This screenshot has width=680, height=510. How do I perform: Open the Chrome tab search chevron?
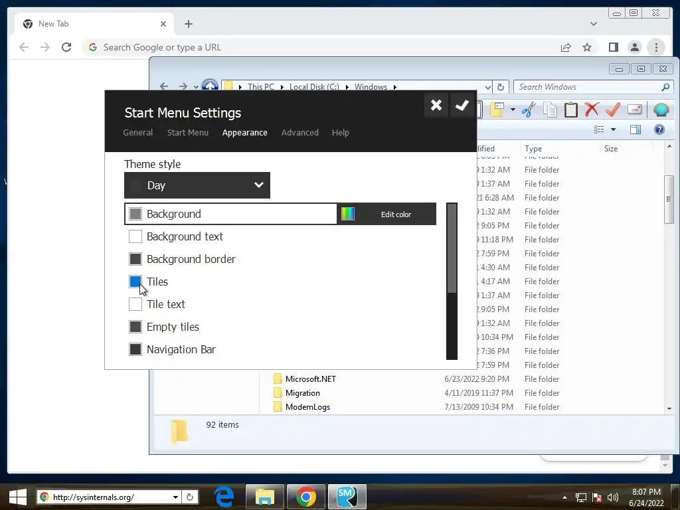[593, 24]
